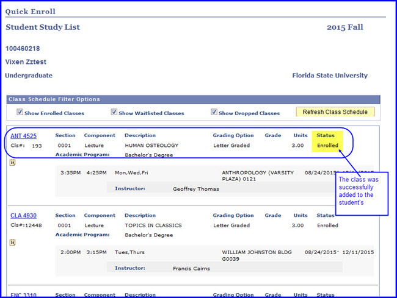Viewport: 397px width, 298px height.
Task: Open the ENC 3310 course link
Action: click(x=24, y=295)
